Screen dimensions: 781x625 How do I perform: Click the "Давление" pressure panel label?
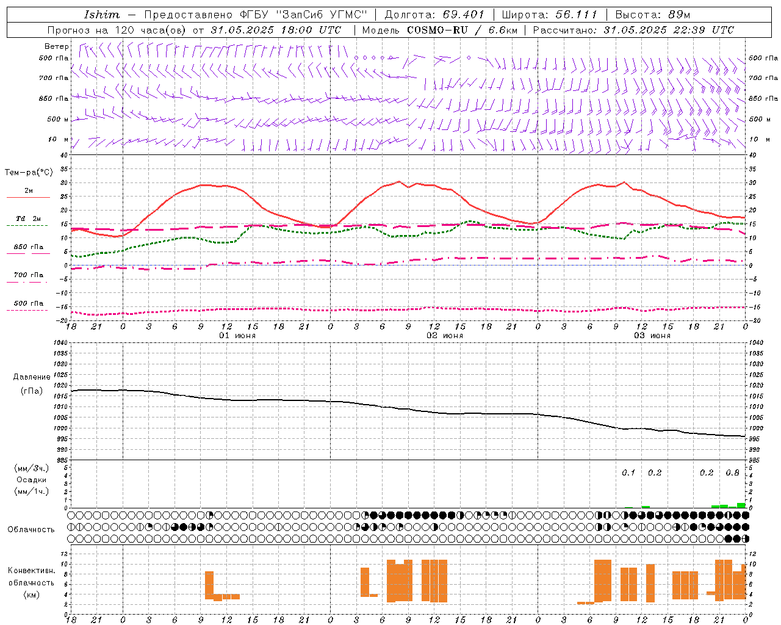(x=32, y=377)
